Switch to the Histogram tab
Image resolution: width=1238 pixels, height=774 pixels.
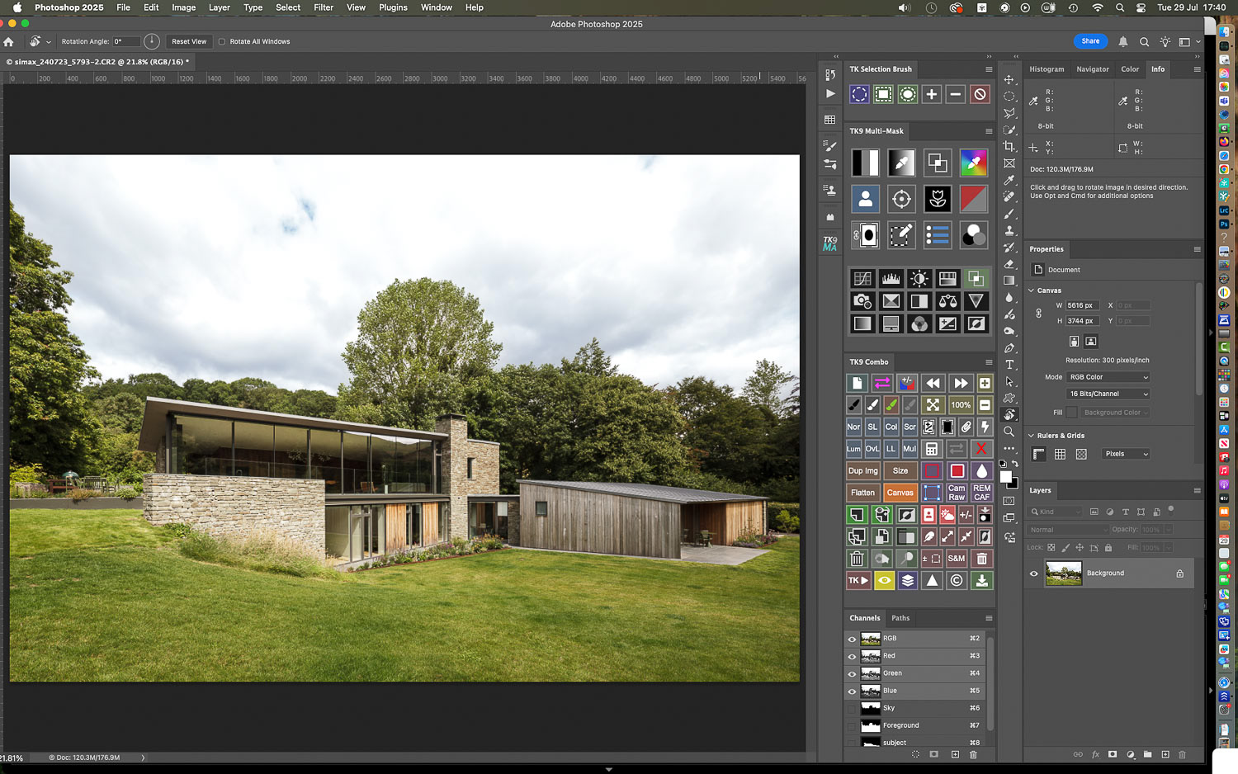coord(1047,69)
